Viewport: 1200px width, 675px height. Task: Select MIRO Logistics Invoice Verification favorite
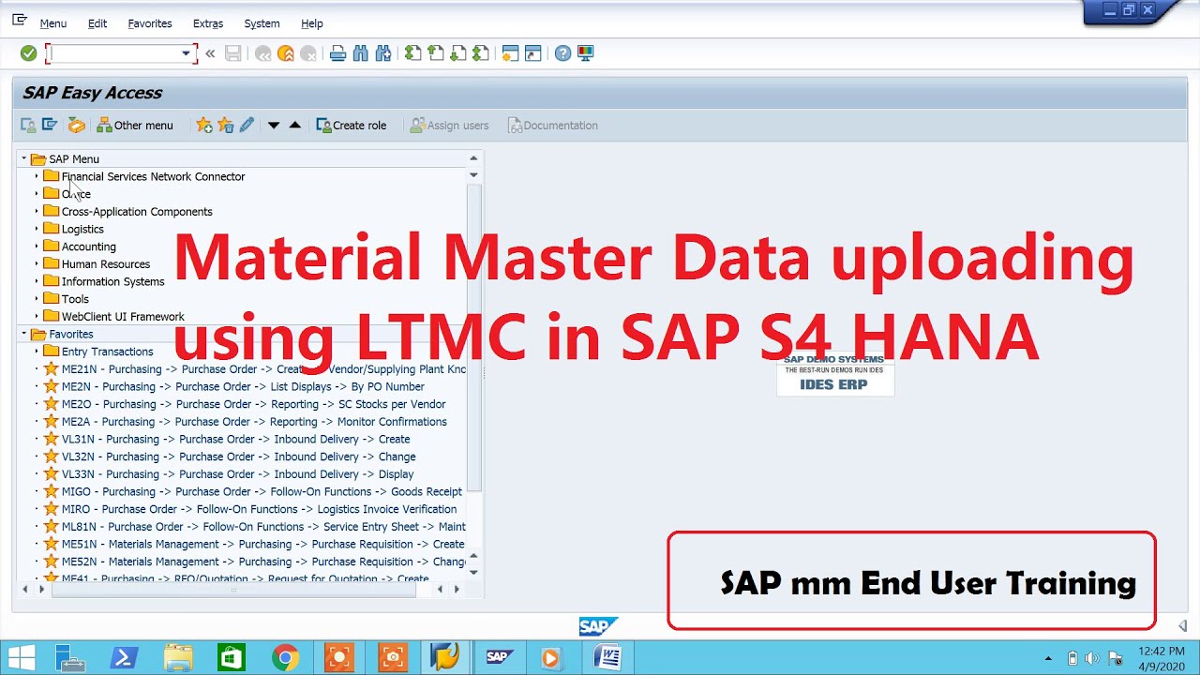(x=259, y=509)
